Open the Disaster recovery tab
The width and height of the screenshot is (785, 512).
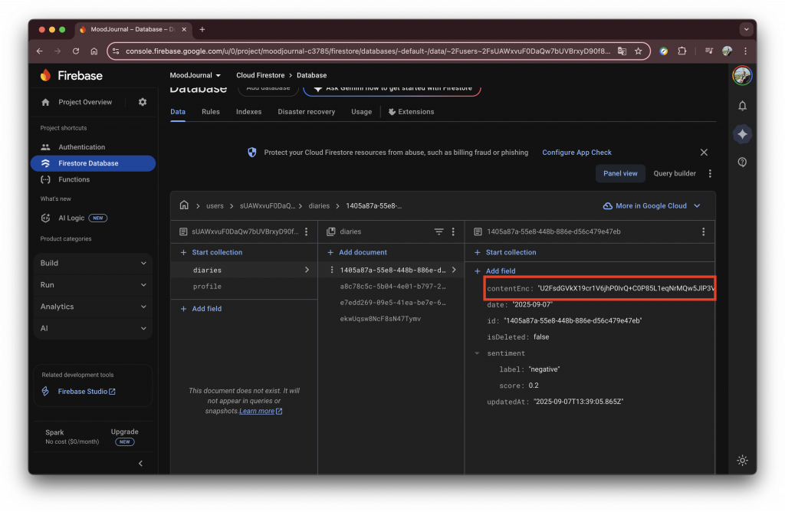(307, 112)
